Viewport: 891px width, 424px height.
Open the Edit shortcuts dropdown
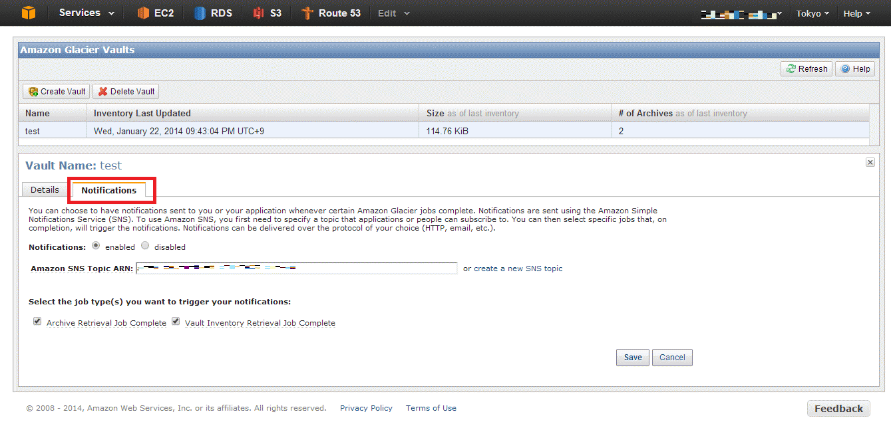[x=394, y=13]
